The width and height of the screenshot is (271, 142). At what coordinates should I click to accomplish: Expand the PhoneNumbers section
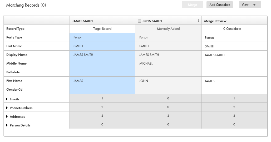coord(7,108)
